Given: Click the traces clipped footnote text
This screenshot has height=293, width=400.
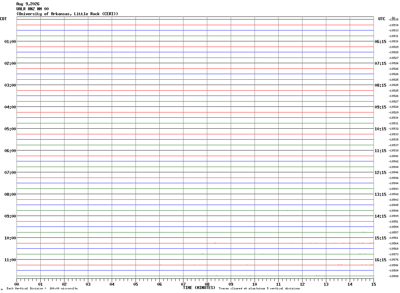Looking at the screenshot, I should (x=259, y=289).
